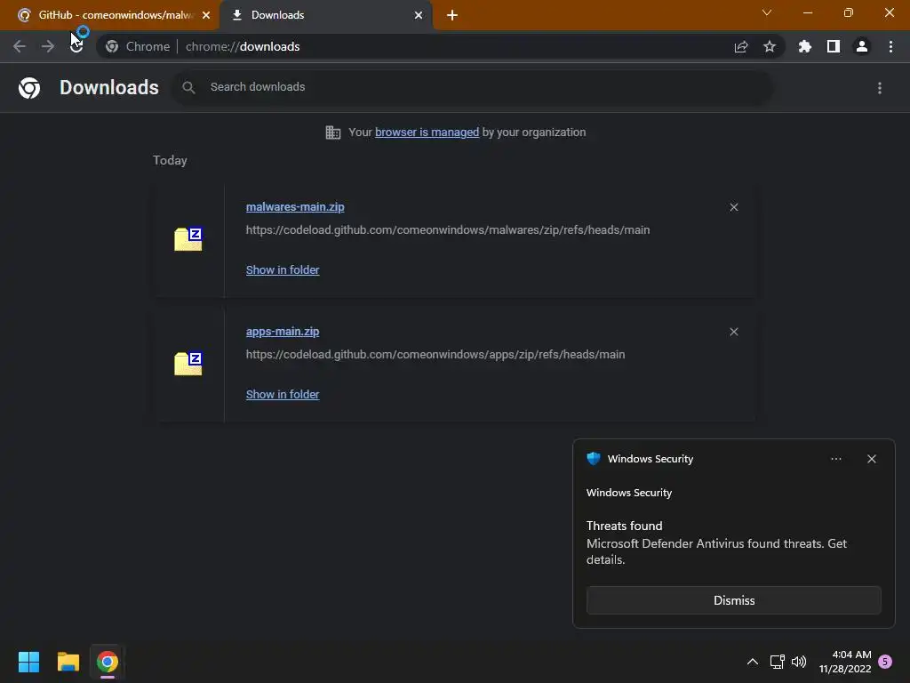The height and width of the screenshot is (683, 910).
Task: Click the chrome://downloads address bar
Action: click(441, 46)
